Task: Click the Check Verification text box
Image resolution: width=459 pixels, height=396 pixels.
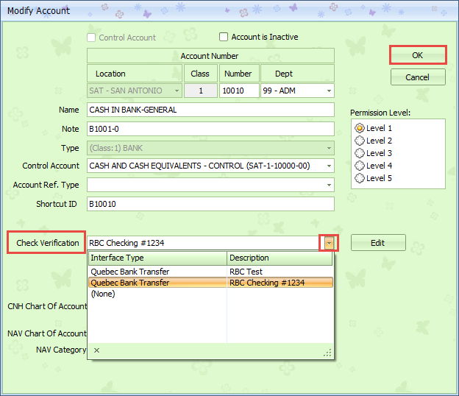Action: pos(205,243)
